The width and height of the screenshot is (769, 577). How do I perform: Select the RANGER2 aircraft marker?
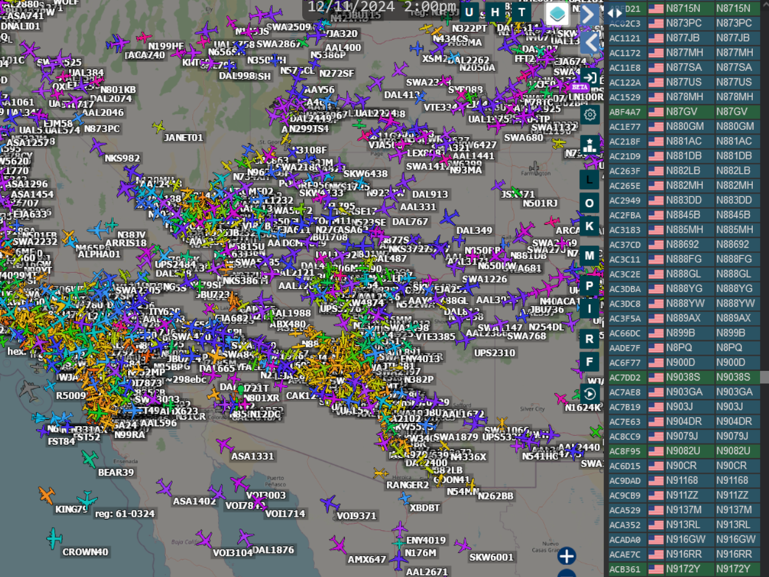pos(379,472)
